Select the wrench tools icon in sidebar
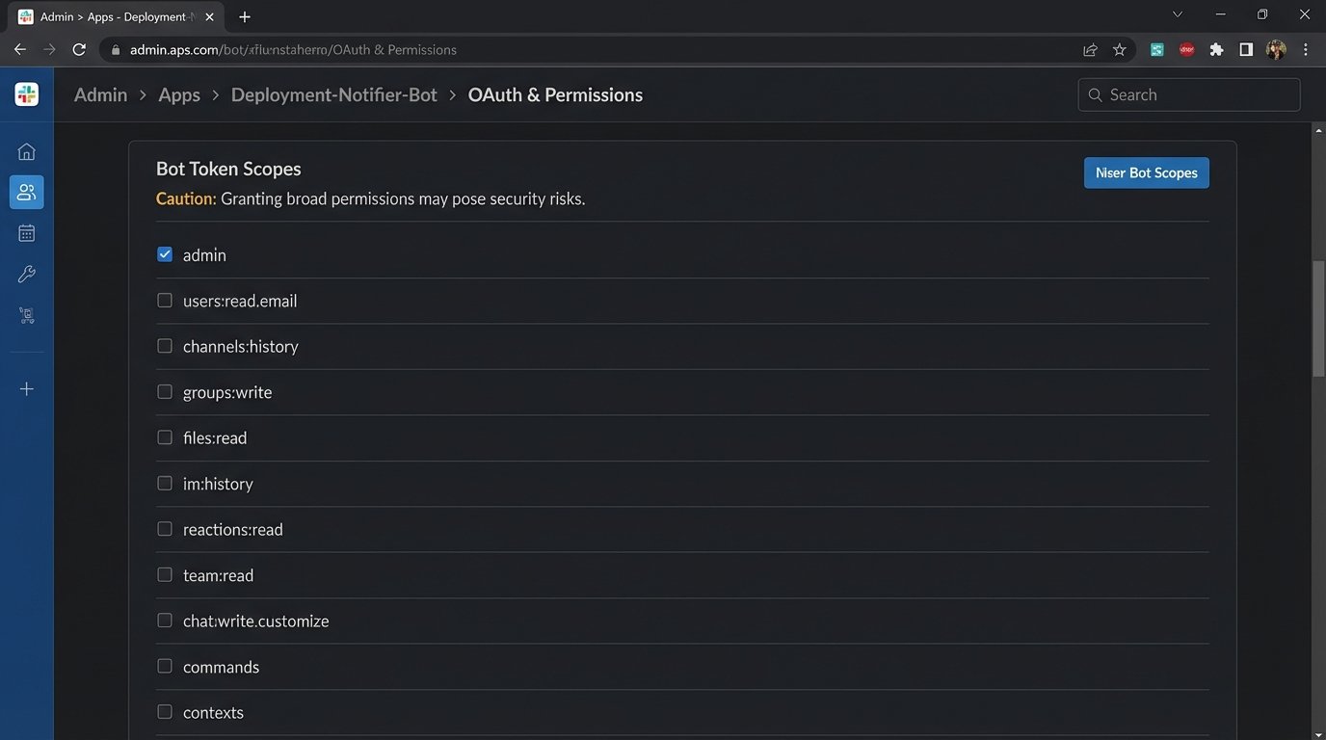The image size is (1326, 740). (26, 274)
